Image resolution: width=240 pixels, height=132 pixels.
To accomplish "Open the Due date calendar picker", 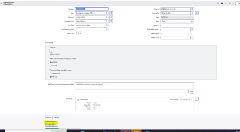I will (x=107, y=25).
